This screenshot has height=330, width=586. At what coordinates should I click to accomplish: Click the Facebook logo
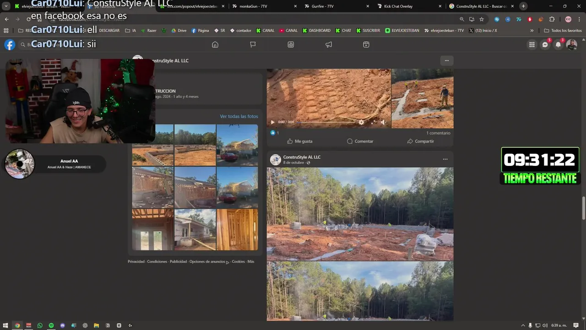(x=10, y=44)
